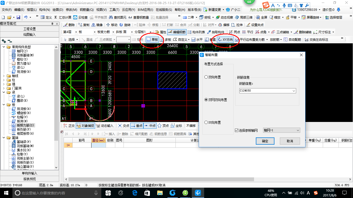This screenshot has width=353, height=198.
Task: Click the Undo arrow icon
Action: click(26, 17)
